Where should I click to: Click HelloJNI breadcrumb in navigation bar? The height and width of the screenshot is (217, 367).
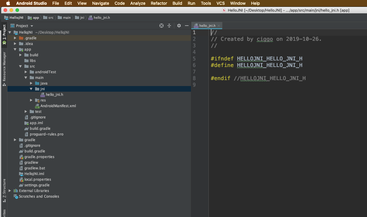pyautogui.click(x=14, y=18)
